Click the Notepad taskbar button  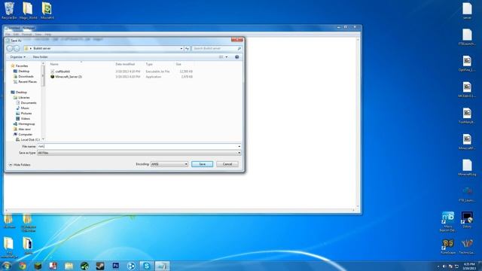click(162, 266)
